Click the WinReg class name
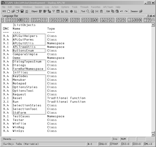 click(18, 127)
